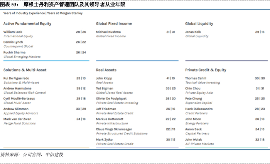The width and height of the screenshot is (270, 164).
Task: Click the 'Global Multi-Asset' subtitle
Action: 17,103
